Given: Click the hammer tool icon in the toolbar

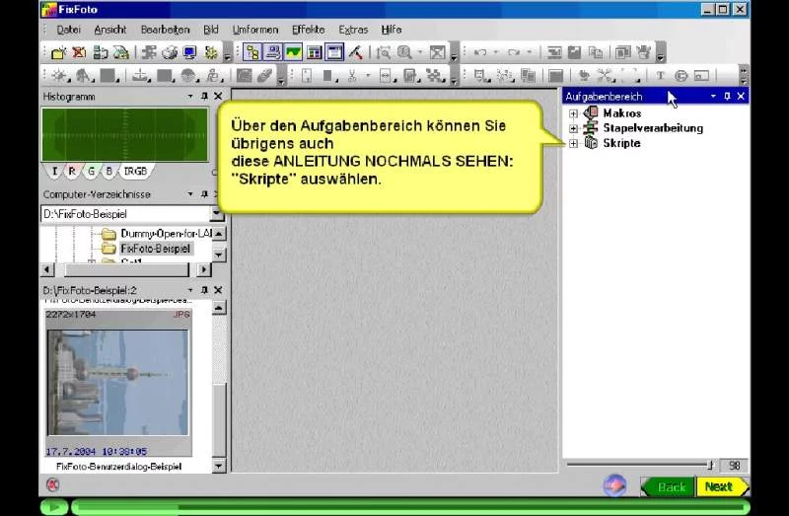Looking at the screenshot, I should [x=356, y=52].
